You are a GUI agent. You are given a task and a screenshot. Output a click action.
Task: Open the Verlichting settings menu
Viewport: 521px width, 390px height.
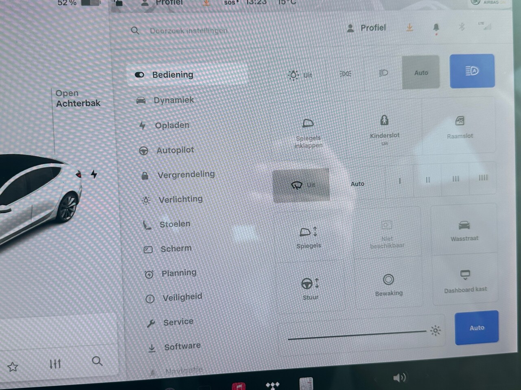180,199
